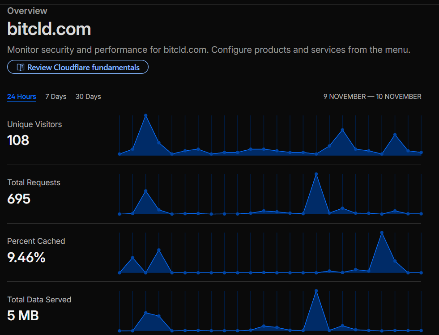The image size is (439, 335).
Task: Select the 9.46% cached value
Action: click(x=26, y=258)
